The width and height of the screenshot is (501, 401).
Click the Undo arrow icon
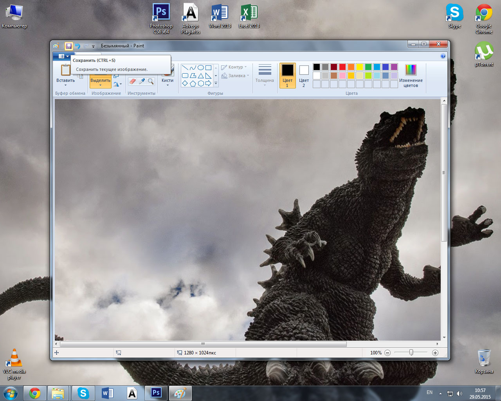pyautogui.click(x=77, y=46)
